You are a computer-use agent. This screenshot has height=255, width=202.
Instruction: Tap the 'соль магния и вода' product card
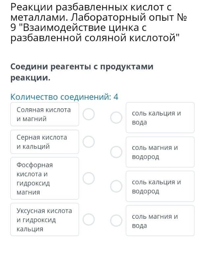tap(160, 221)
